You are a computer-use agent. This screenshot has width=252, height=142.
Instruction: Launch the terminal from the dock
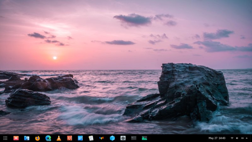134,138
